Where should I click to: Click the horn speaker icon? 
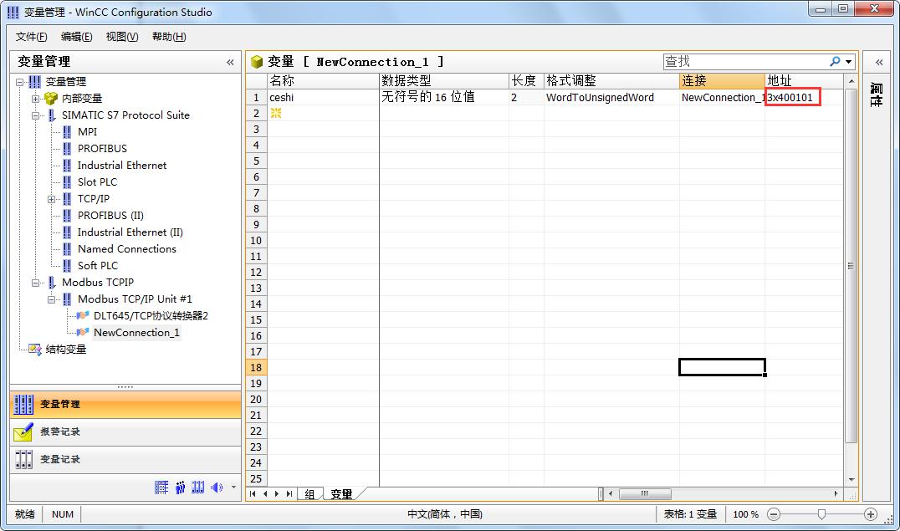tap(217, 488)
